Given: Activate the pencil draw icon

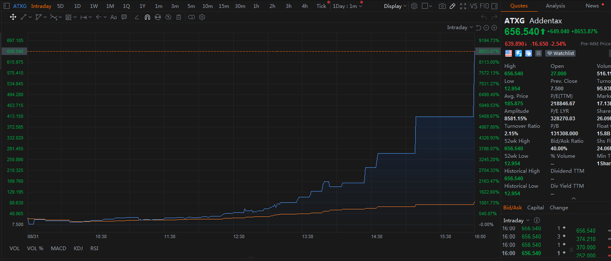Looking at the screenshot, I should click(452, 6).
